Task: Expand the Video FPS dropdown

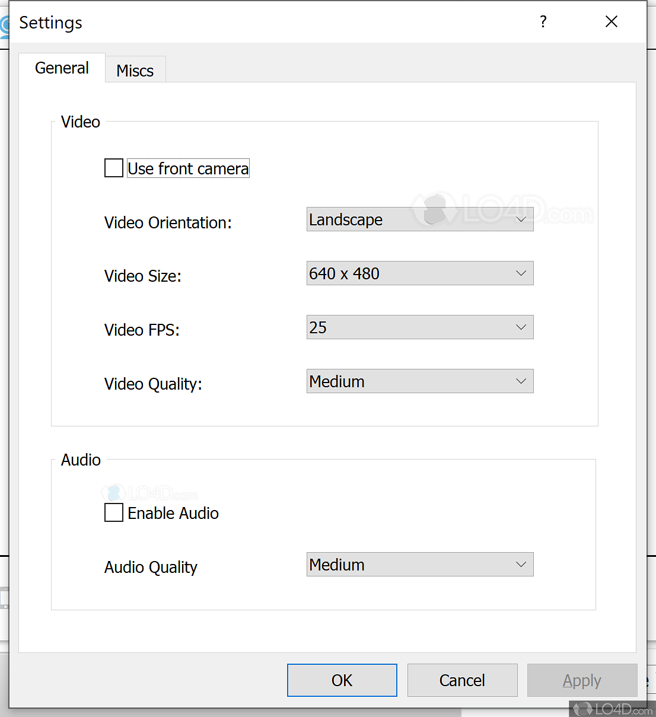Action: (419, 327)
